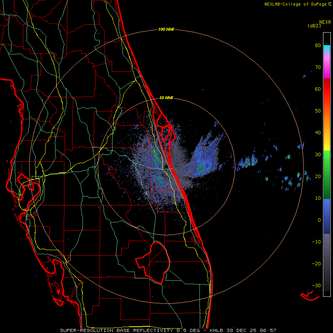Click the [dBZ] legend unit label
Viewport: 333px width, 333px height.
pyautogui.click(x=314, y=26)
